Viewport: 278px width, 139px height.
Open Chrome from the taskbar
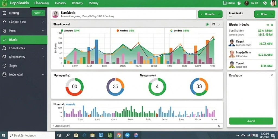pyautogui.click(x=119, y=135)
